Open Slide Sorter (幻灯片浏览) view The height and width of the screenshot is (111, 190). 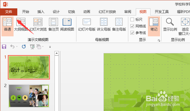(x=38, y=25)
